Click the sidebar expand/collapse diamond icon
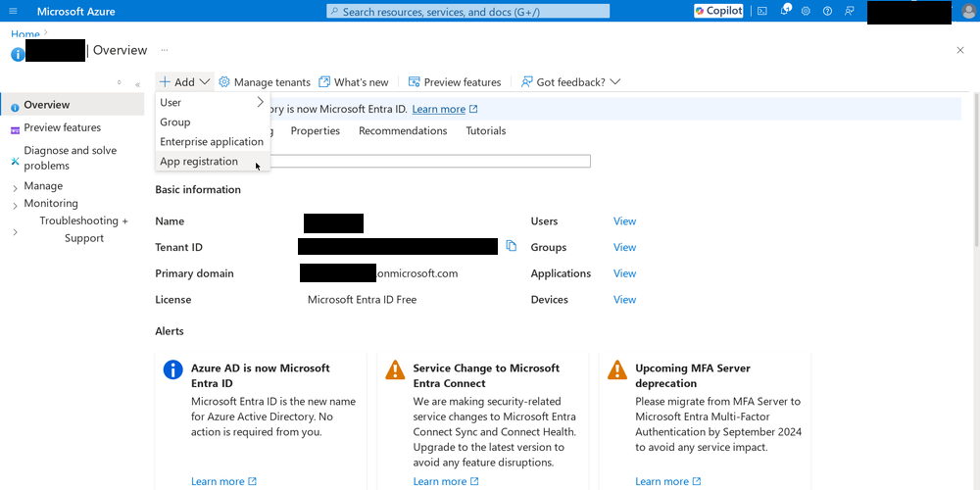980x490 pixels. (x=120, y=82)
